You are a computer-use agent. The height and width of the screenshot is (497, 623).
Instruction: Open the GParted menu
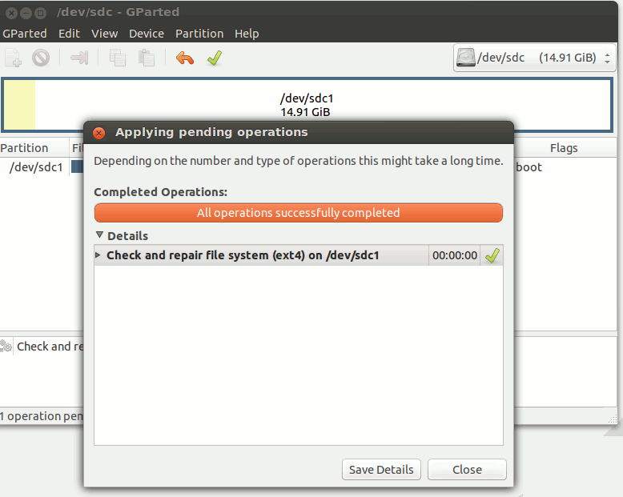(25, 34)
